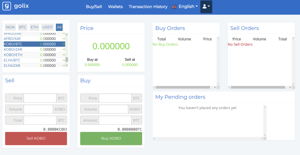Open Transaction History
This screenshot has height=155, width=300.
point(148,7)
